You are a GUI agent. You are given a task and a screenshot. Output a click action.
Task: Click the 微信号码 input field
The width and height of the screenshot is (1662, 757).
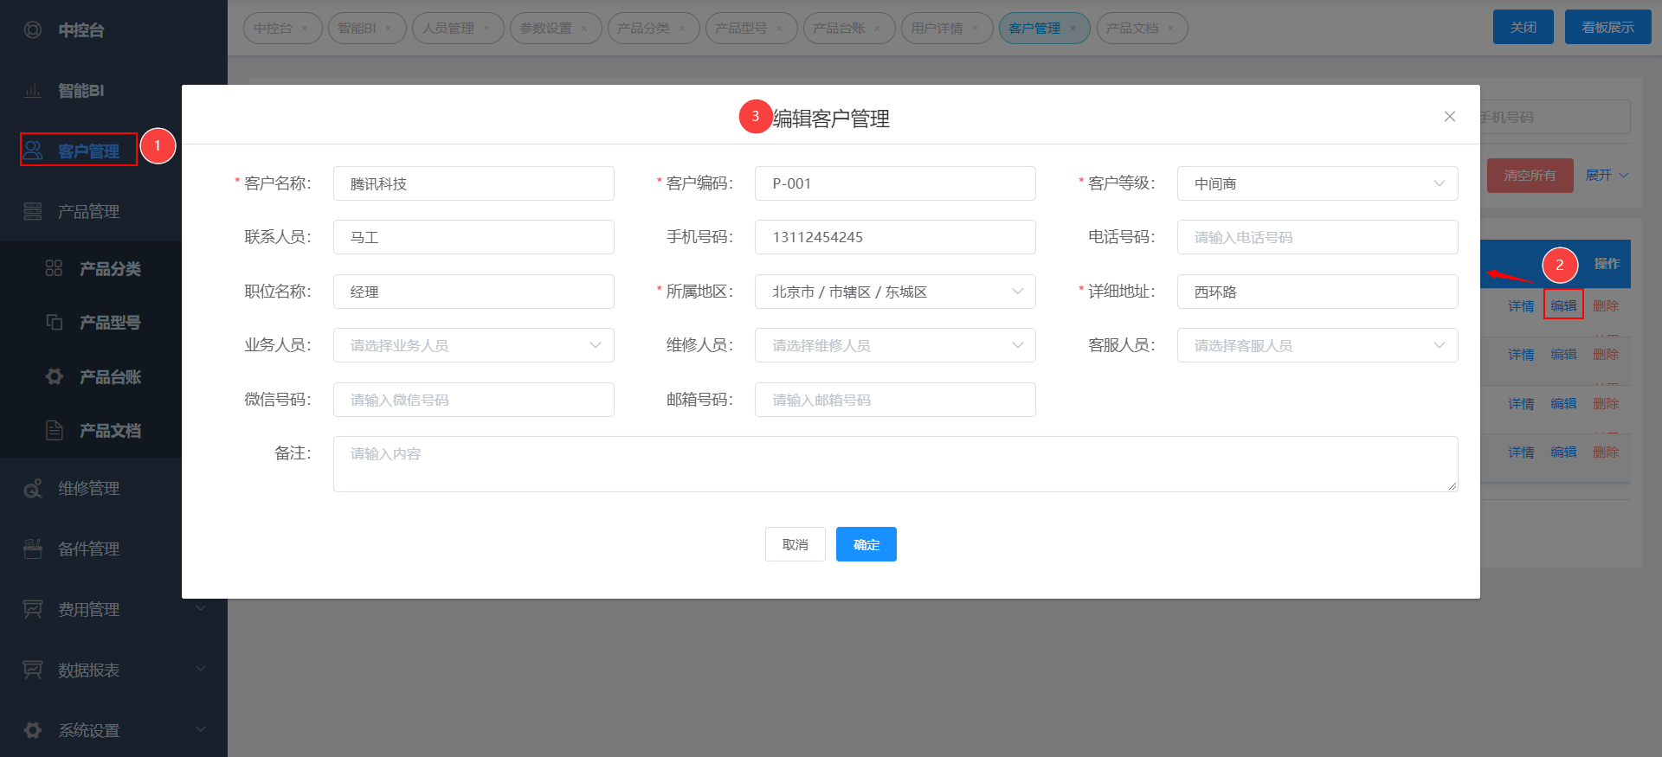[x=473, y=400]
